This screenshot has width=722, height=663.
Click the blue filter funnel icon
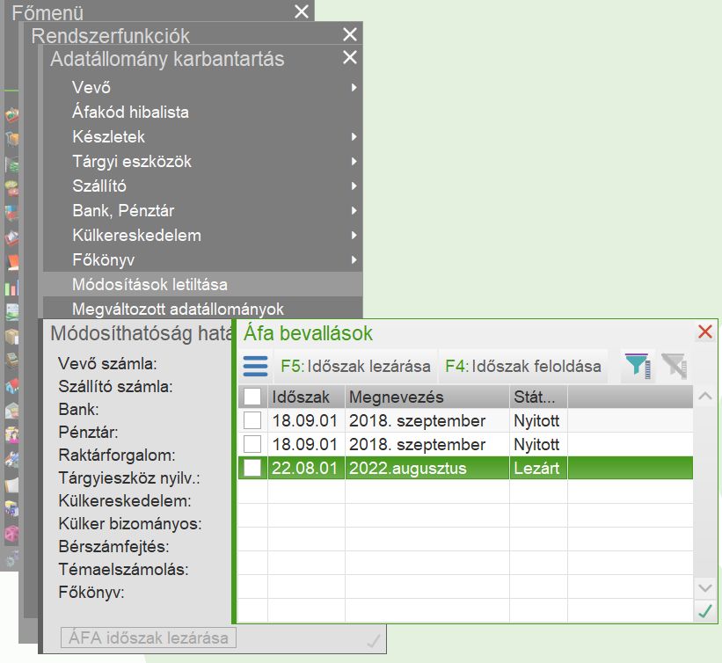[x=638, y=366]
